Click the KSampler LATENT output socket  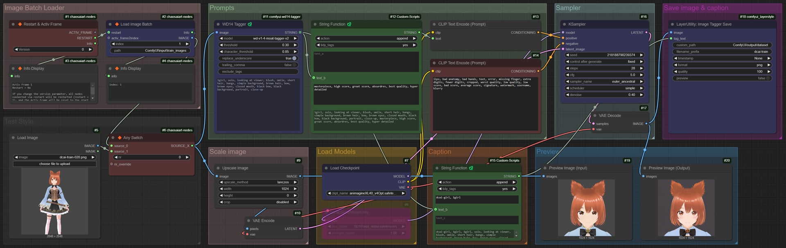pyautogui.click(x=646, y=32)
